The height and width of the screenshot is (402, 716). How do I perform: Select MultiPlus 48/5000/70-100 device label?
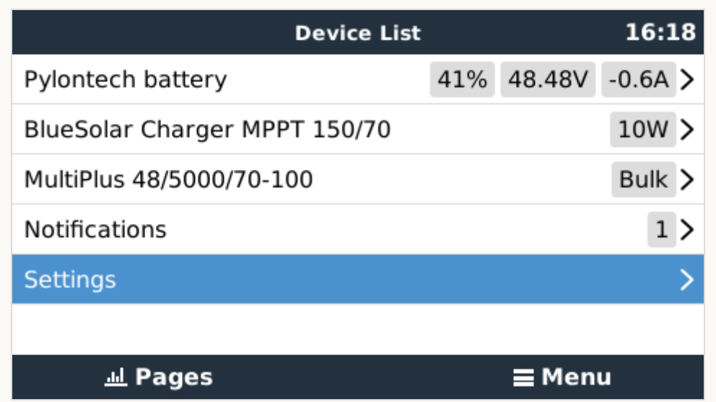[169, 179]
